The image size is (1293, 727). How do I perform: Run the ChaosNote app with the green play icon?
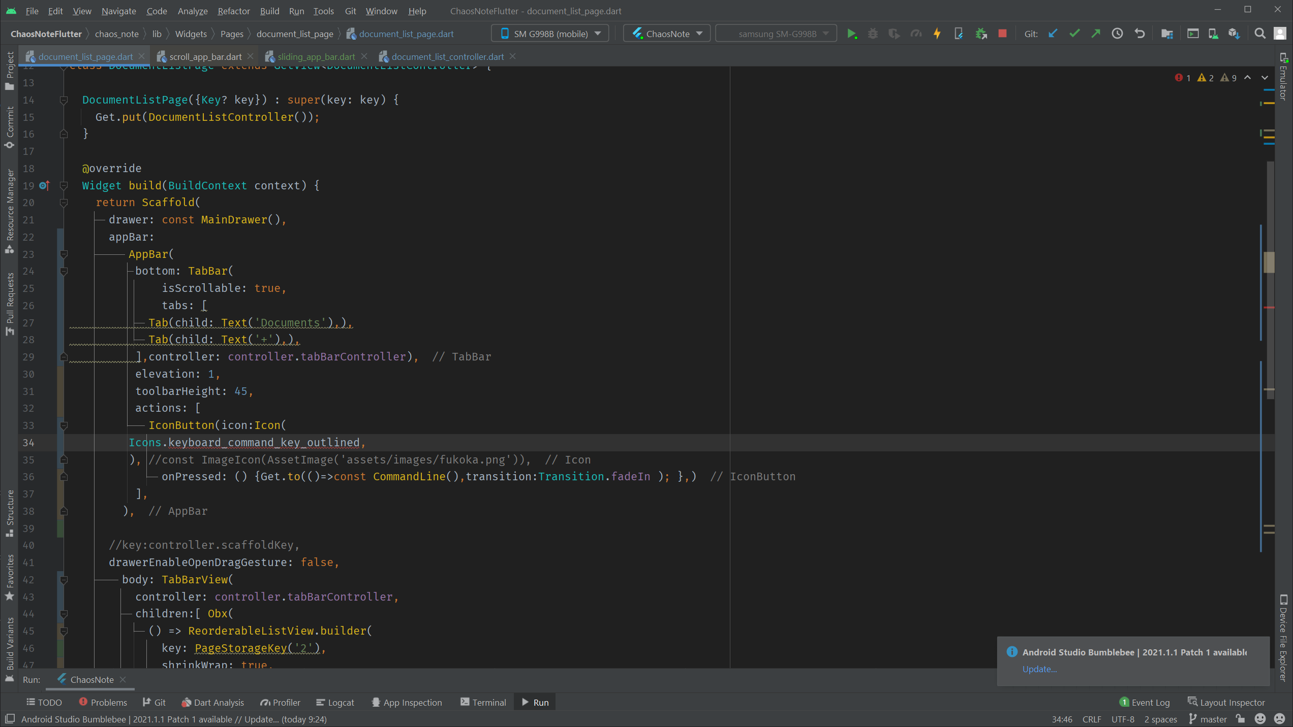click(852, 33)
